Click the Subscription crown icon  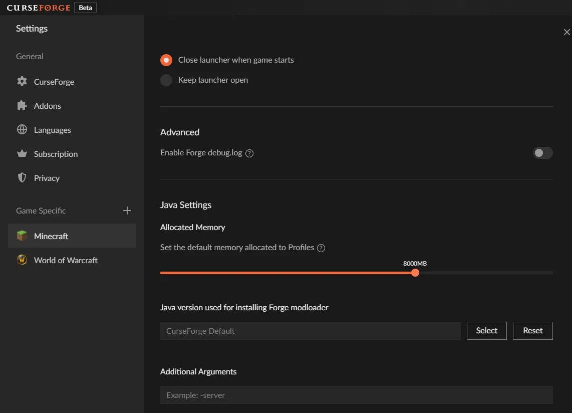tap(22, 154)
